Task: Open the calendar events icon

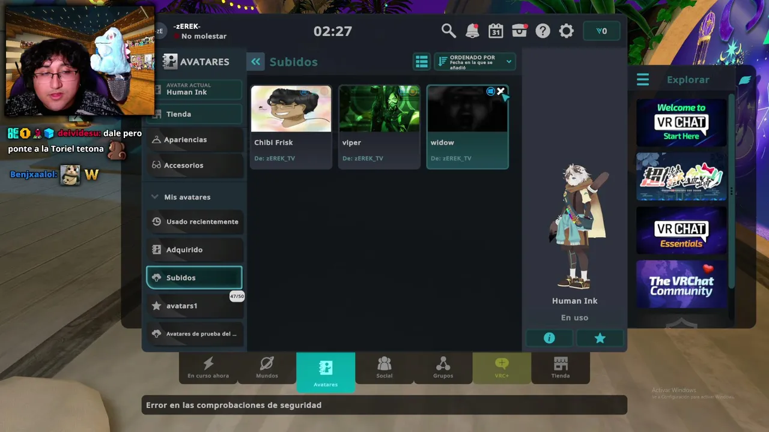Action: pyautogui.click(x=496, y=31)
